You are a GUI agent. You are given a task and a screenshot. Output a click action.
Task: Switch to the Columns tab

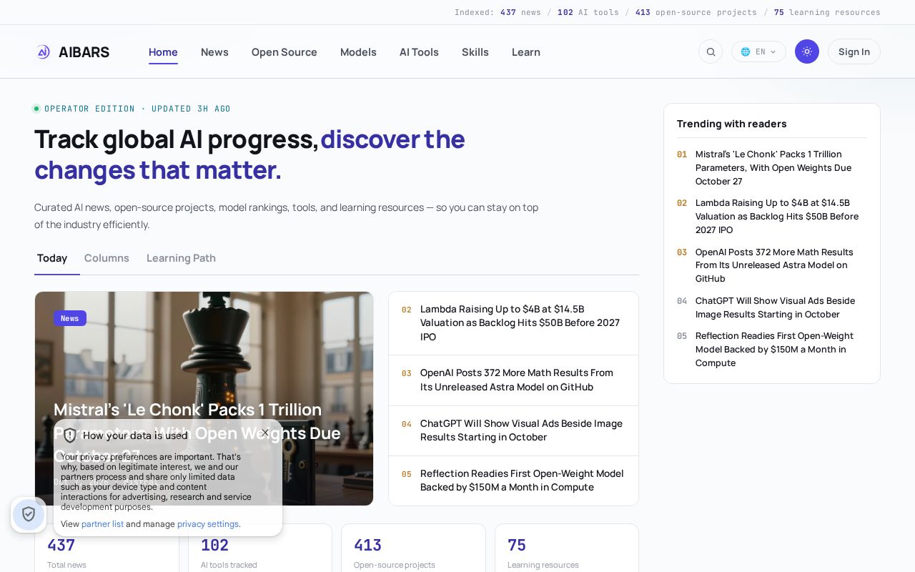[x=107, y=258]
